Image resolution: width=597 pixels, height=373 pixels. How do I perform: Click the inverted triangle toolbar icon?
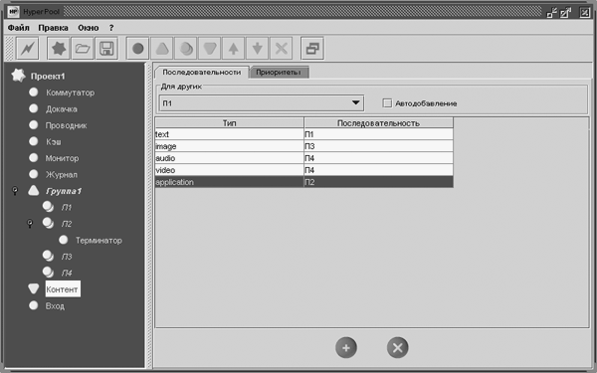[x=210, y=49]
